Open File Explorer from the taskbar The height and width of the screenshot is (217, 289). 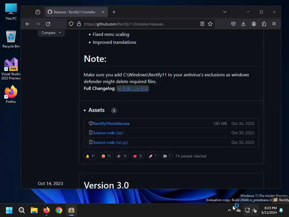click(34, 210)
